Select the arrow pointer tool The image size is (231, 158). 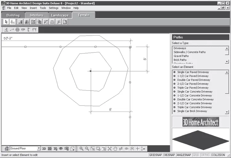(6, 22)
